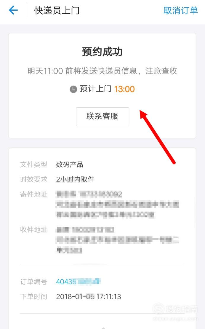
Task: Tap the blurred recipient address text
Action: click(x=117, y=240)
